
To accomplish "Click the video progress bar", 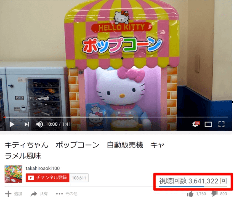I will (x=116, y=117).
